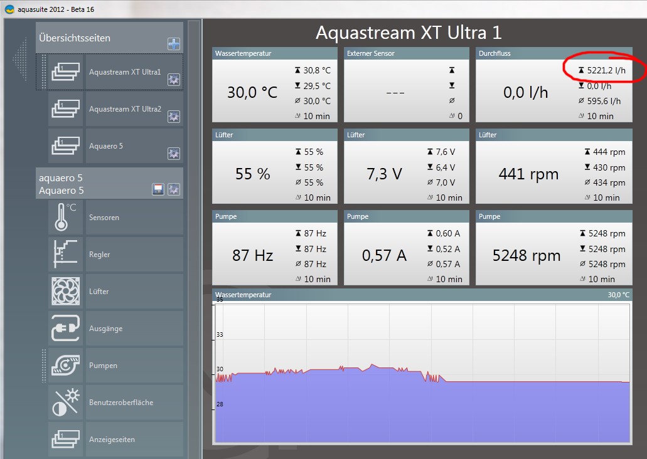Click the fan icon for Lüfter
The image size is (647, 459).
[x=66, y=292]
